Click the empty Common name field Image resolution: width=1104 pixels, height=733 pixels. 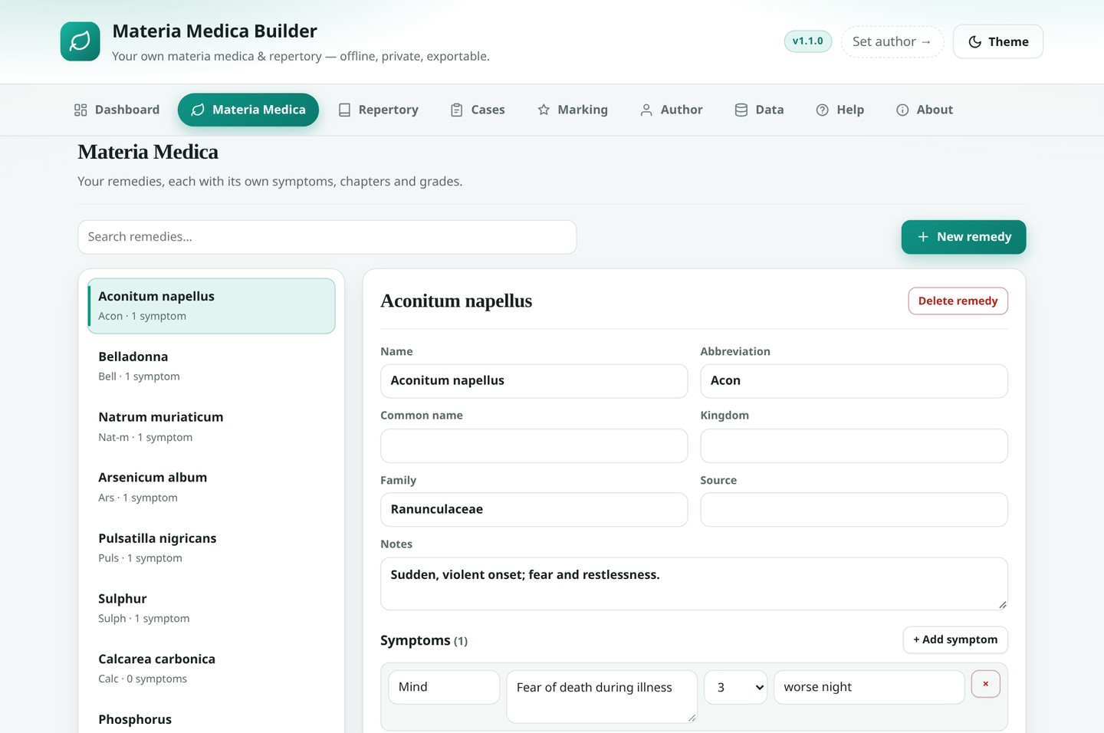534,445
